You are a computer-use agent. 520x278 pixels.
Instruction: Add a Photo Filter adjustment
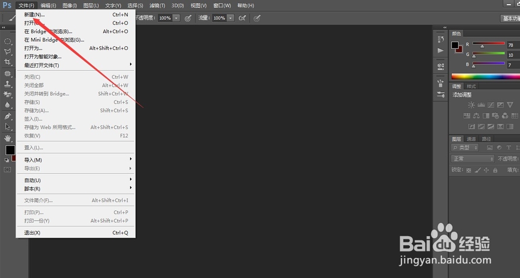click(x=496, y=116)
